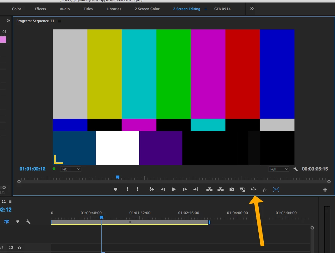The height and width of the screenshot is (253, 335).
Task: Switch to the Titles workspace
Action: tap(88, 9)
